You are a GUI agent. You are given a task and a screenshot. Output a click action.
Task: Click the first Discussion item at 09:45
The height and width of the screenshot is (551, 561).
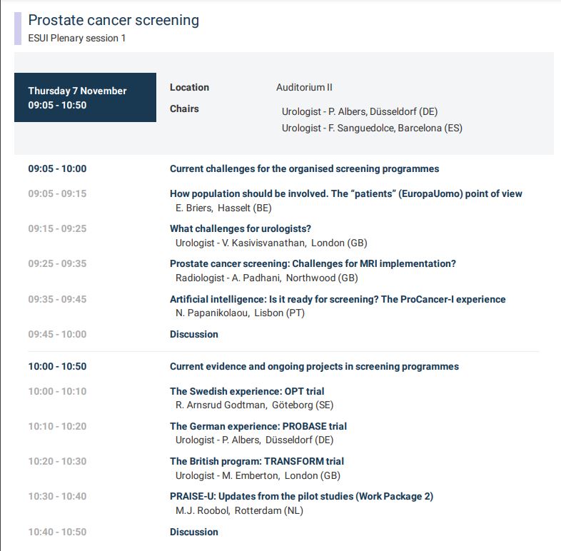point(194,334)
